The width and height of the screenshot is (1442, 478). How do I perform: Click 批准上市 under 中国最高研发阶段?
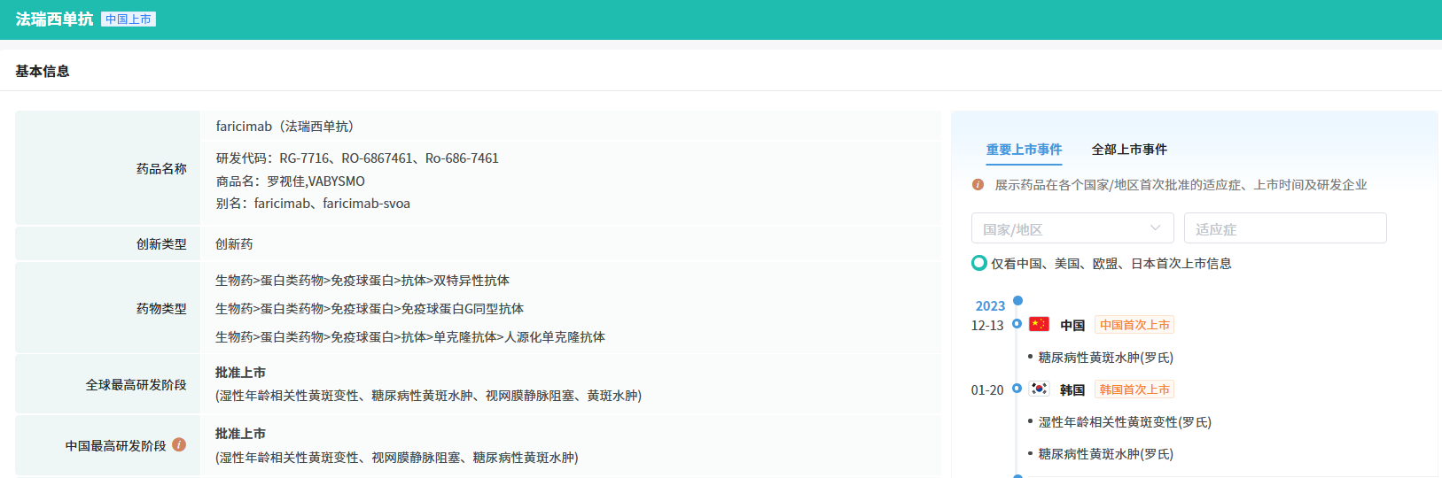(240, 434)
